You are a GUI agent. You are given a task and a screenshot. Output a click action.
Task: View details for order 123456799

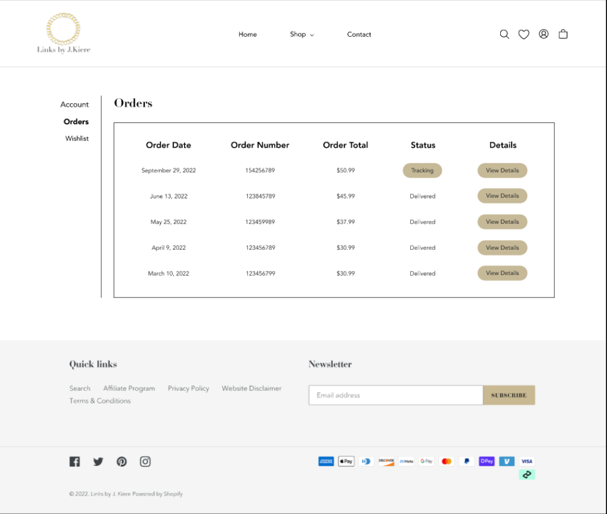click(x=502, y=273)
